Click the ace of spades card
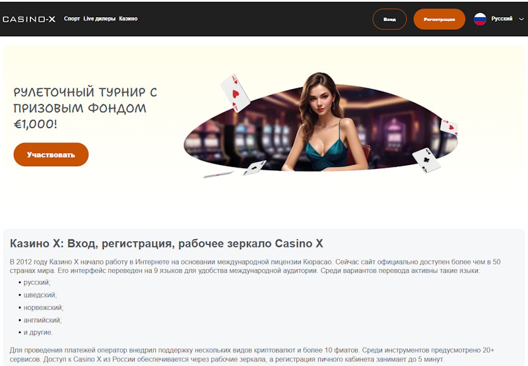Image resolution: width=528 pixels, height=366 pixels. (x=254, y=168)
